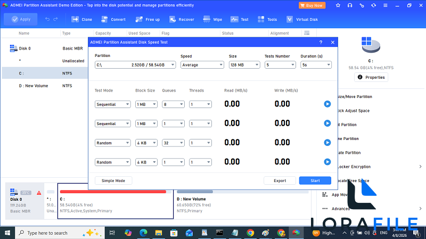426x239 pixels.
Task: Open the Clone menu
Action: [81, 19]
